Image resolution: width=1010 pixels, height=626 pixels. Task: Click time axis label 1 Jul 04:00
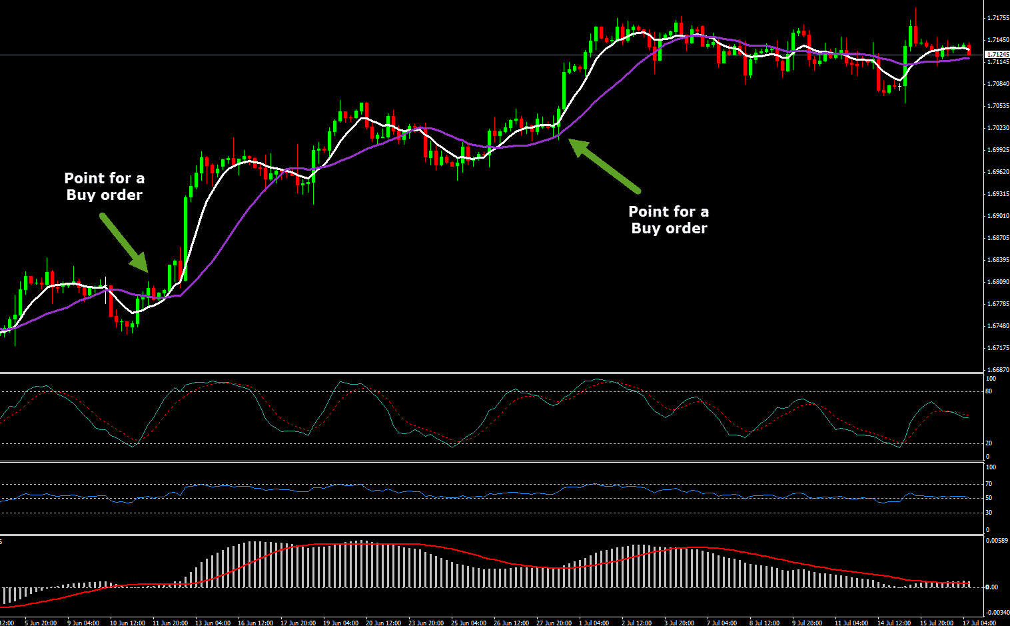[x=595, y=623]
